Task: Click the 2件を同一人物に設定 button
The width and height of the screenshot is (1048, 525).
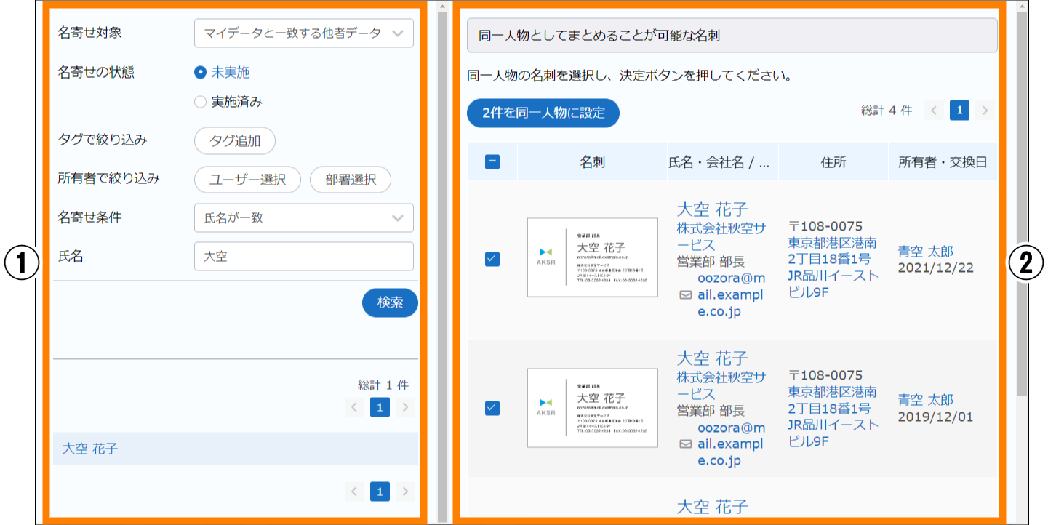Action: point(543,113)
